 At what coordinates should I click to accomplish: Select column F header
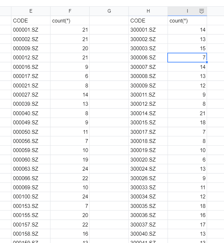click(x=70, y=11)
